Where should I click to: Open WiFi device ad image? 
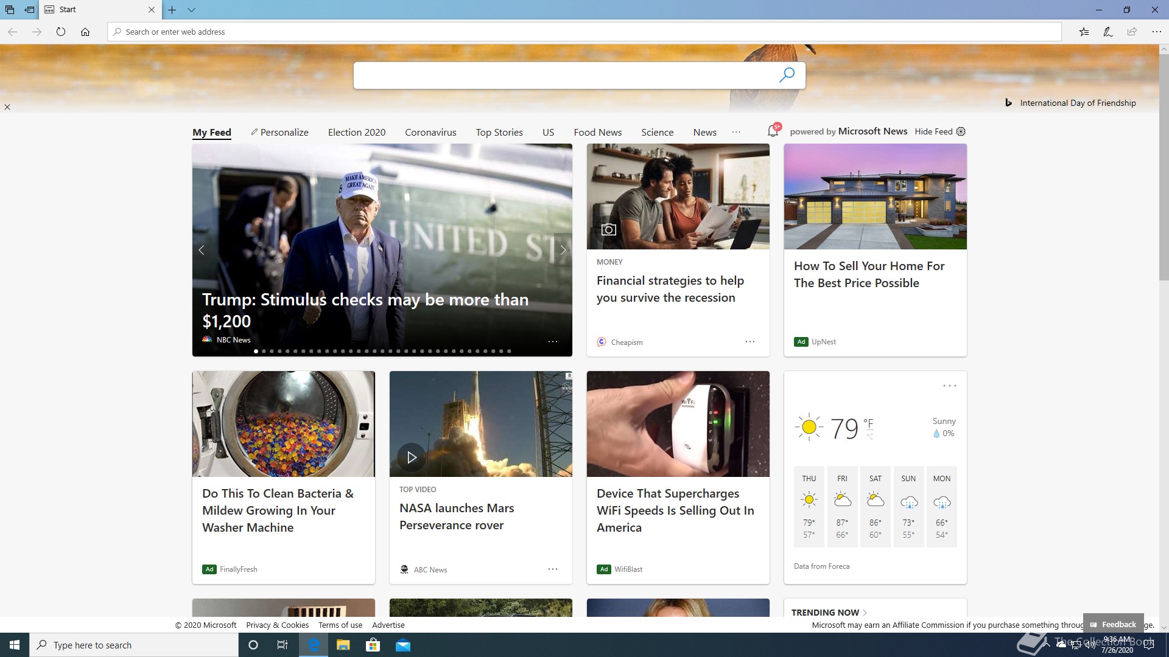678,424
